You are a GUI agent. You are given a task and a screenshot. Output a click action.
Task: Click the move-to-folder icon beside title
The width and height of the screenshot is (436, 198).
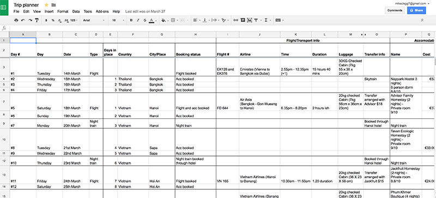[x=53, y=5]
